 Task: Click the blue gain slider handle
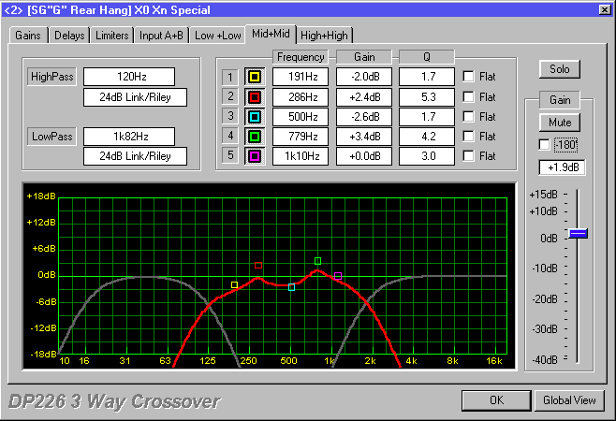coord(578,233)
